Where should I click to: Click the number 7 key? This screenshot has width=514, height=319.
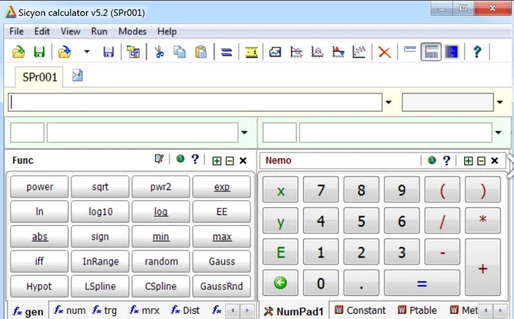pyautogui.click(x=321, y=190)
